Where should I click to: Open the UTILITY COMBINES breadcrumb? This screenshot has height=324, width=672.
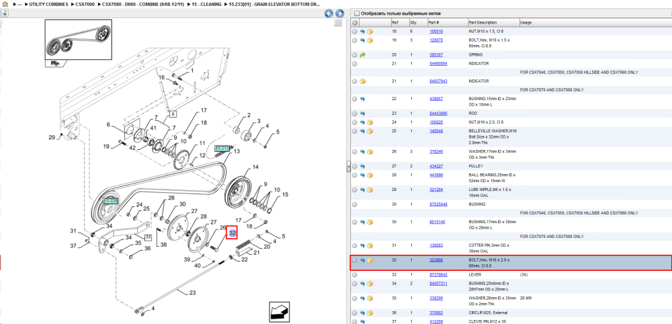pyautogui.click(x=48, y=4)
